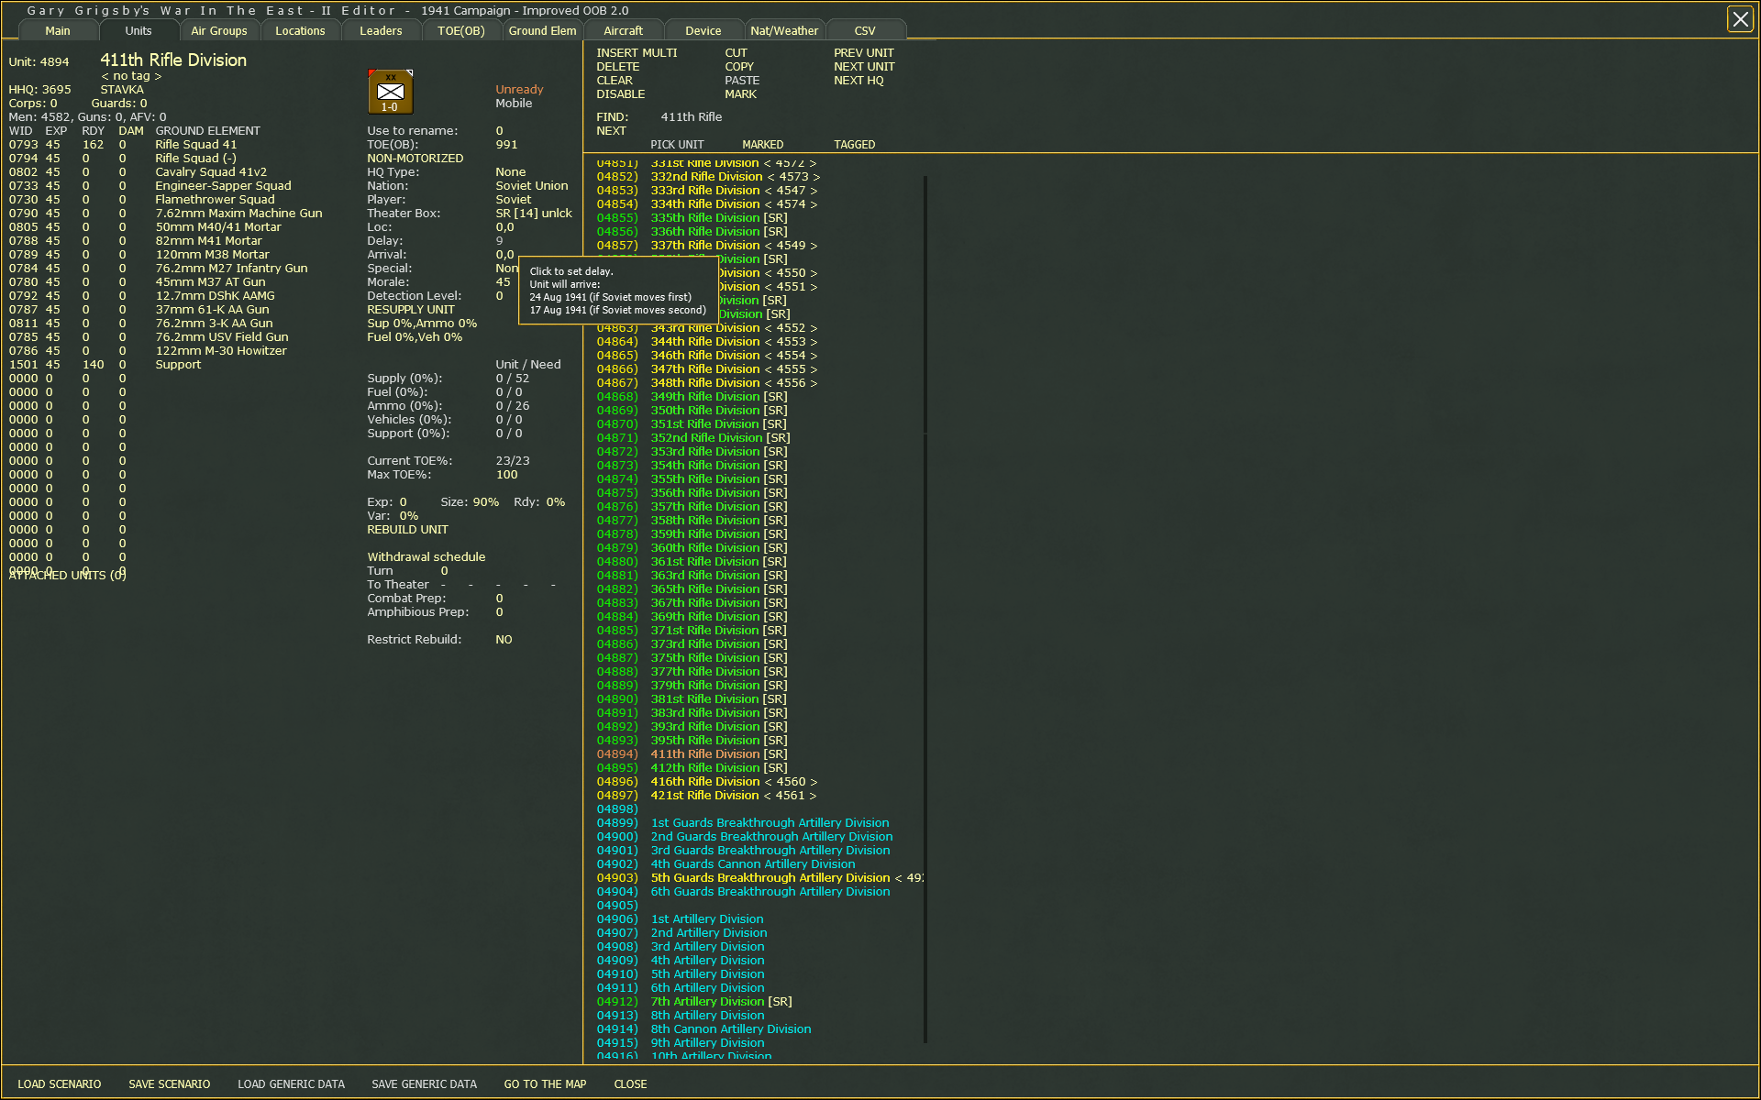Click the Max TOE% value 100
Viewport: 1761px width, 1100px height.
[506, 475]
